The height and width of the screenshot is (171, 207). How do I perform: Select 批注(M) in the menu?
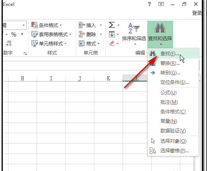tap(173, 102)
